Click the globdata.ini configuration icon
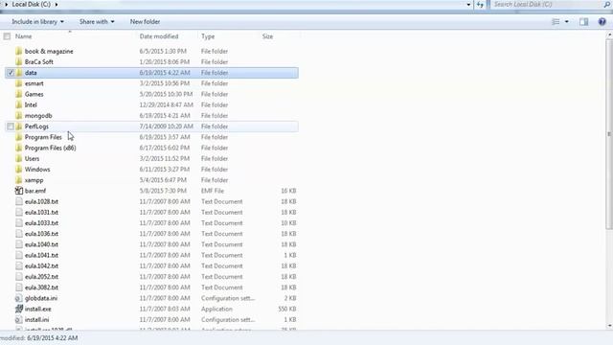Viewport: 613px width, 345px height. point(19,298)
